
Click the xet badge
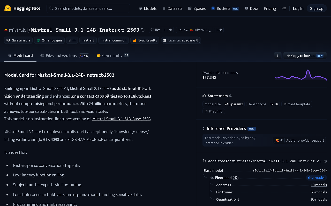[x=84, y=56]
